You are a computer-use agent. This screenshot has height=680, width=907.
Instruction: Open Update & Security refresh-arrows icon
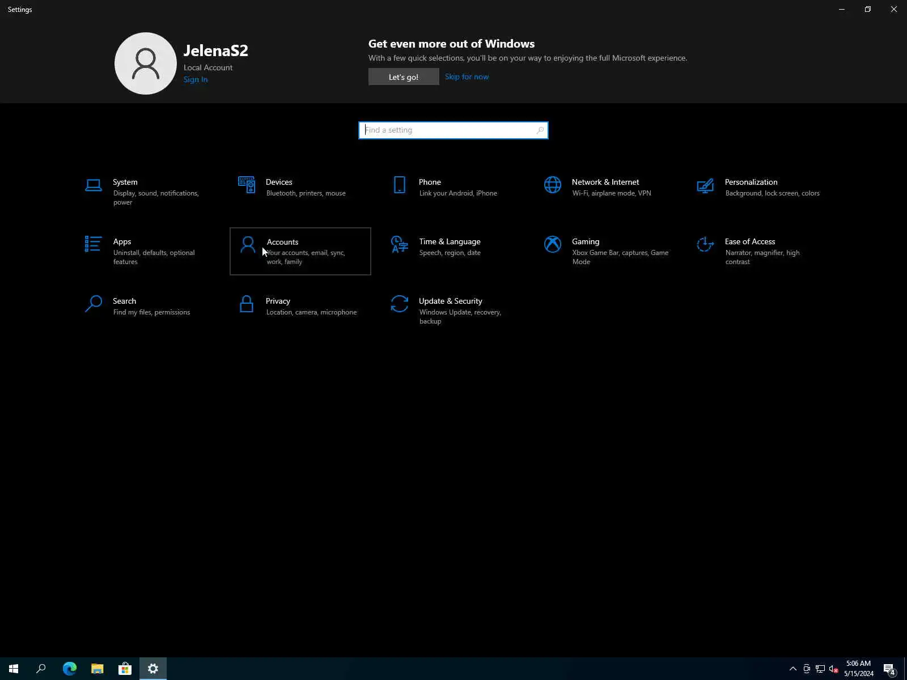[400, 304]
